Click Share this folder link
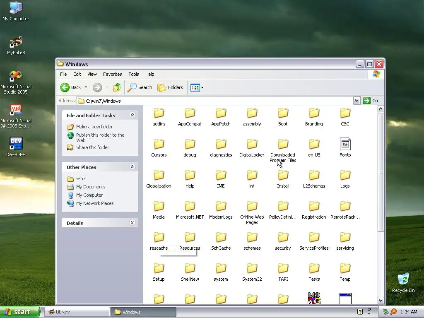 pos(92,147)
